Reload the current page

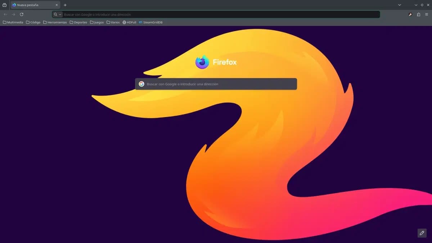[22, 14]
